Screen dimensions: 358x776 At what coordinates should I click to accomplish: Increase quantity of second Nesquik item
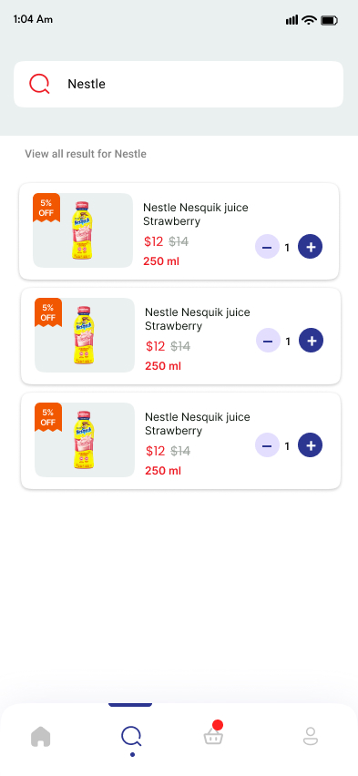311,341
